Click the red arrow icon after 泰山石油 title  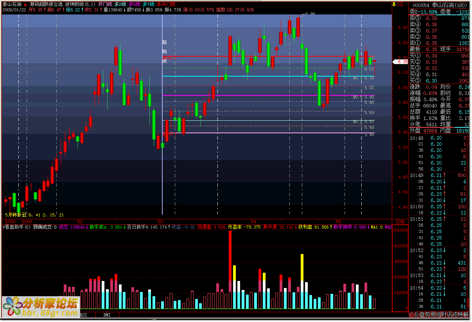[x=25, y=4]
